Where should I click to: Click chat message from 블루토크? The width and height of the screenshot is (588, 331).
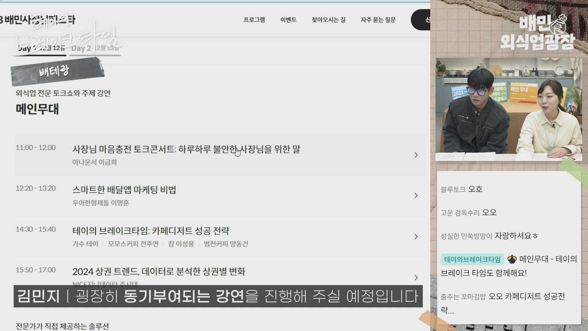(462, 189)
